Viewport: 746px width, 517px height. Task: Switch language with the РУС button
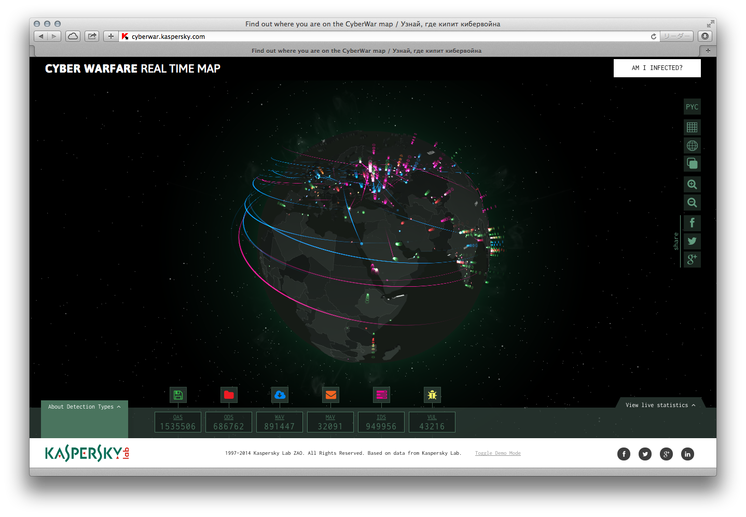pos(692,107)
